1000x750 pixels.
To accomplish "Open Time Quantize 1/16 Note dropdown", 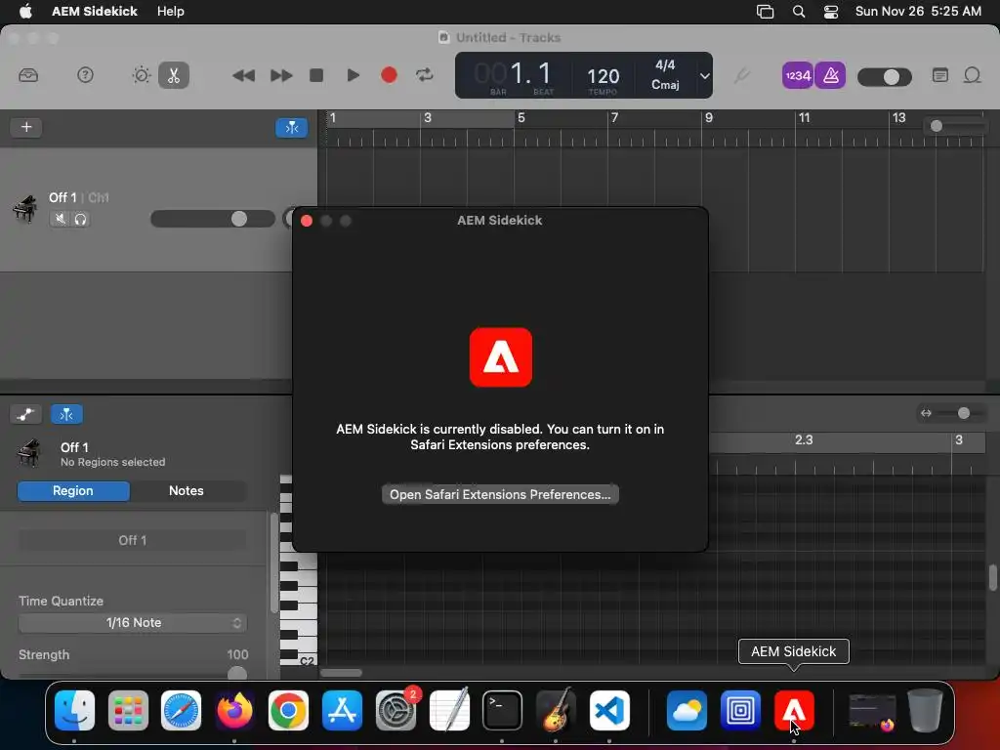I will pyautogui.click(x=132, y=622).
